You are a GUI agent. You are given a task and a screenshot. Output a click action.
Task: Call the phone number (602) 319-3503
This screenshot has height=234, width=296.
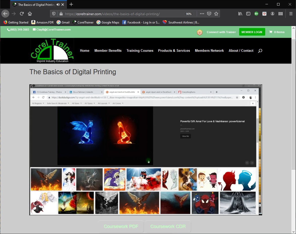click(x=18, y=30)
